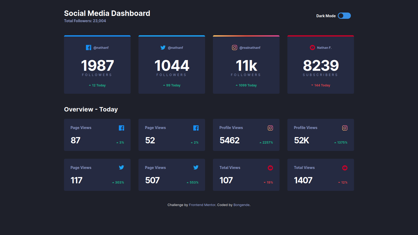Click the Social Media Dashboard heading
The image size is (418, 235).
point(107,13)
